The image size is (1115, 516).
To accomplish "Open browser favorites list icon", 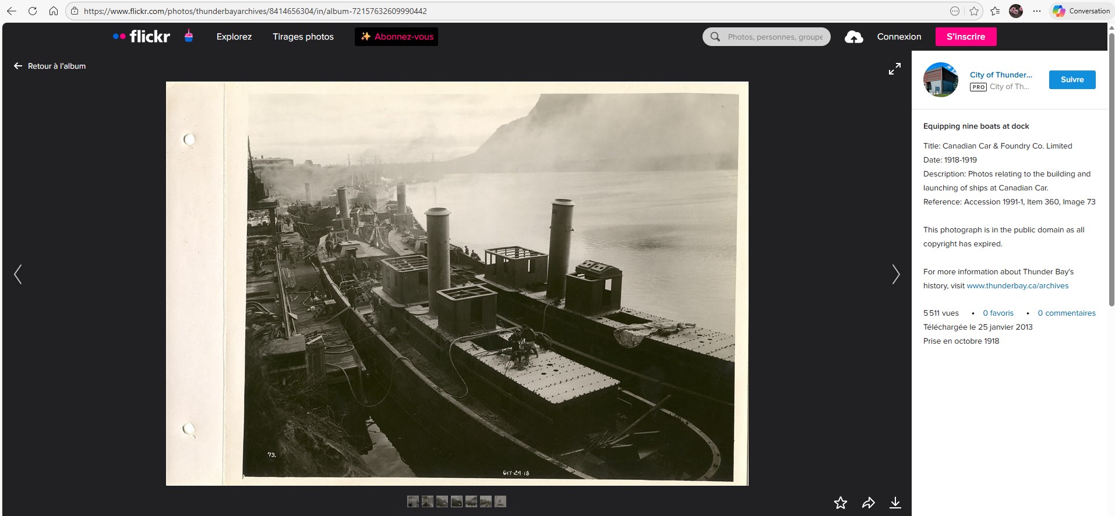I will 995,11.
